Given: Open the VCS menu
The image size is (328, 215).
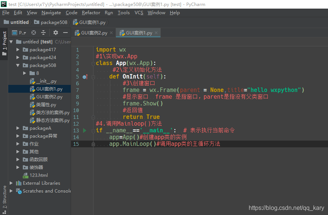Looking at the screenshot, I should [139, 13].
